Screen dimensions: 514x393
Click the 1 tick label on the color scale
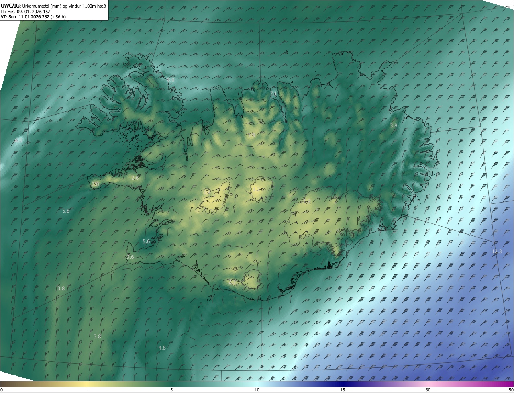tap(86, 390)
